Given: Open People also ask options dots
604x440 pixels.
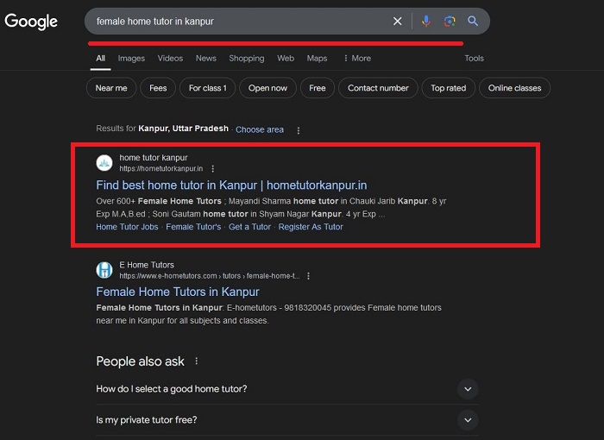Looking at the screenshot, I should (x=197, y=361).
